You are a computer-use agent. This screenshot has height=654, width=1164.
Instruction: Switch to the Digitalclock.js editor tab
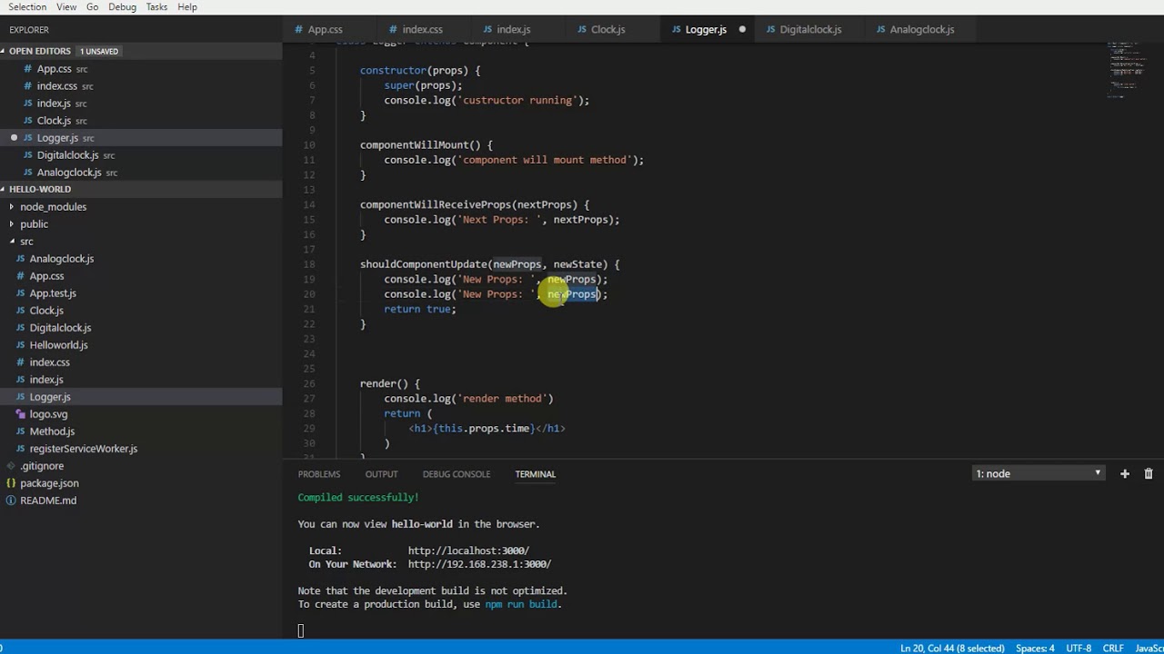coord(810,29)
